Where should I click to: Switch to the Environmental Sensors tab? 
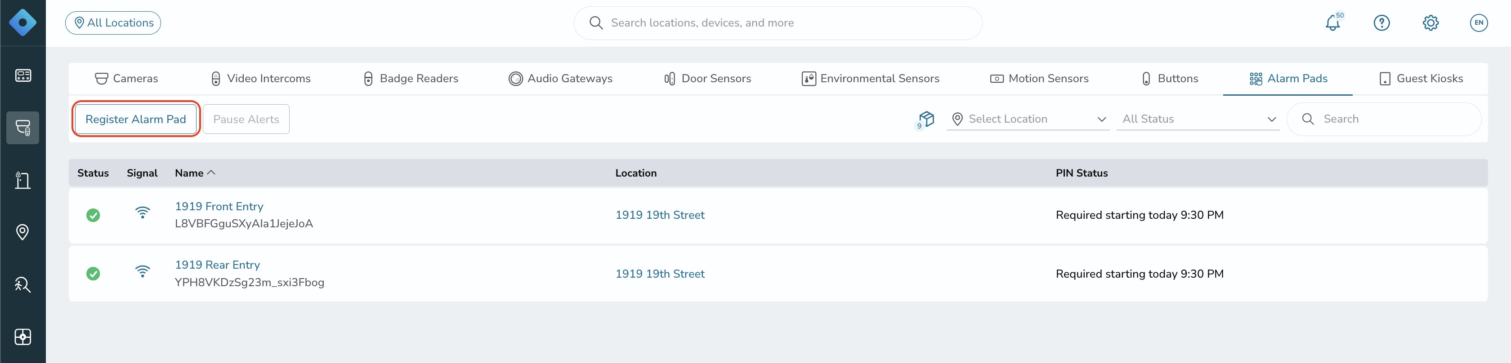click(x=871, y=79)
